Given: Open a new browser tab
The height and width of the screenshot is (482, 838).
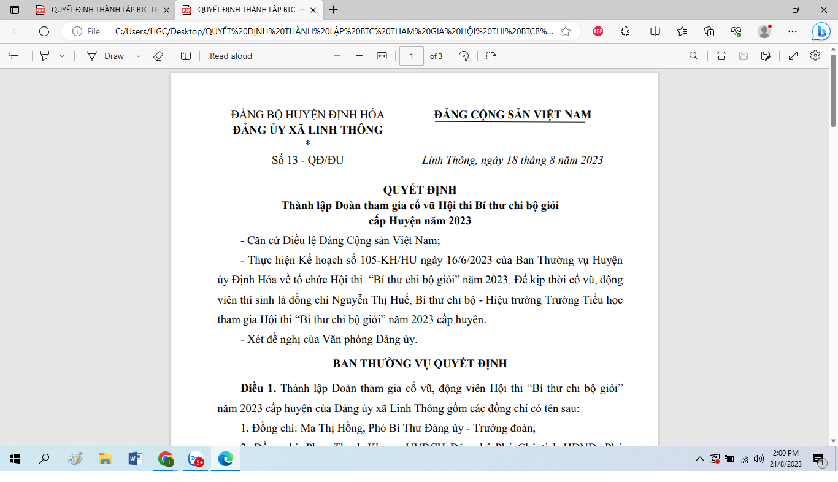Looking at the screenshot, I should [x=334, y=10].
